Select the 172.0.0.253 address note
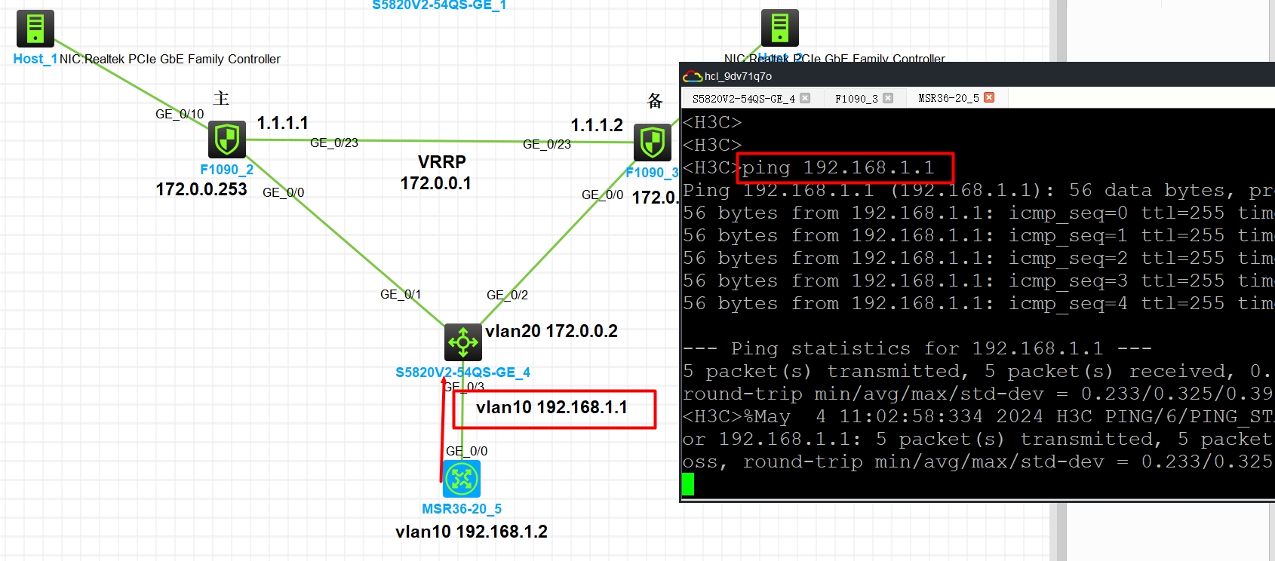The image size is (1275, 561). tap(201, 189)
